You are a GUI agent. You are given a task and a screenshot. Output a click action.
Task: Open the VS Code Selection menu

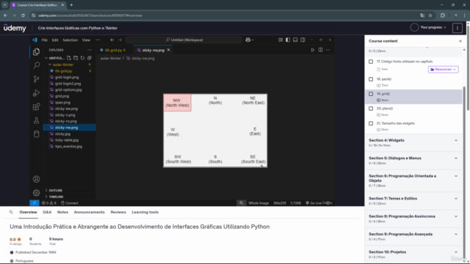click(70, 40)
